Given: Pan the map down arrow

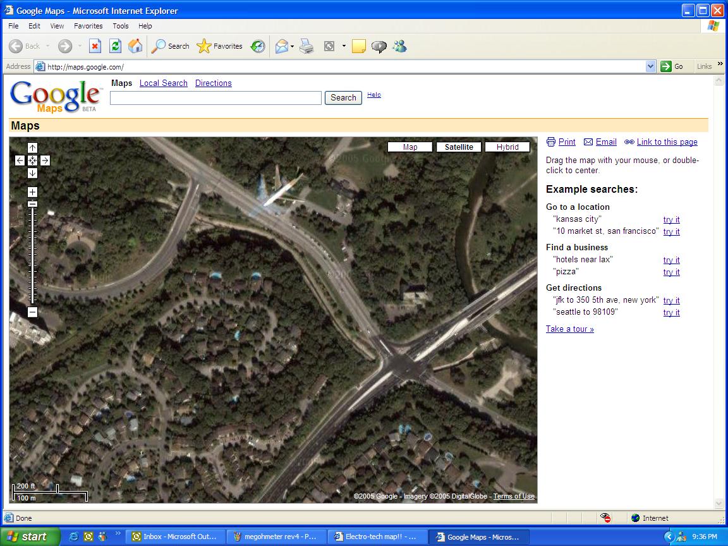Looking at the screenshot, I should [32, 173].
